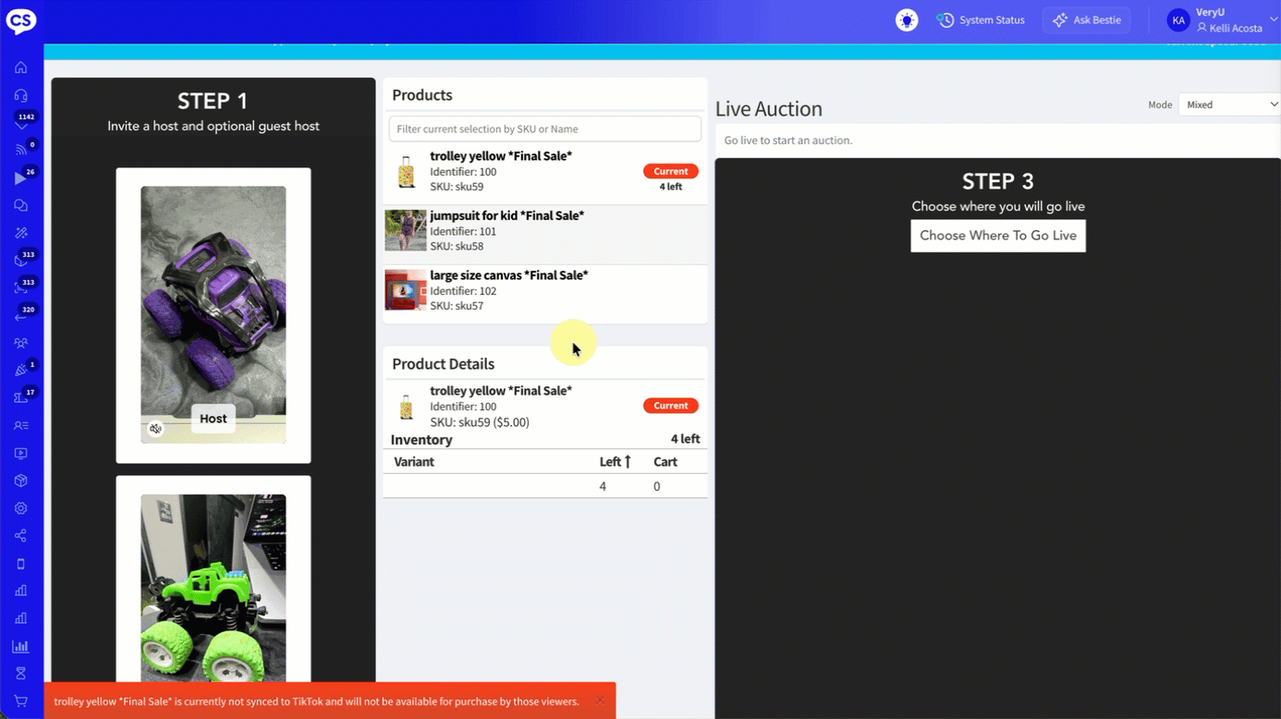Open the feed icon with 0 badge
Screen dimensions: 1281x719
point(20,150)
